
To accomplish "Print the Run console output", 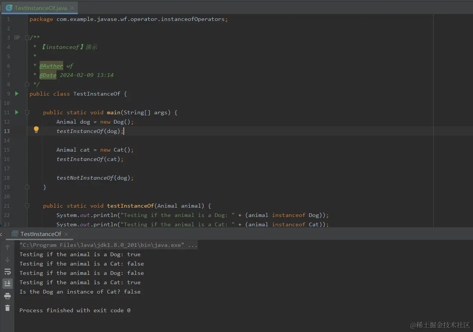I will click(7, 296).
